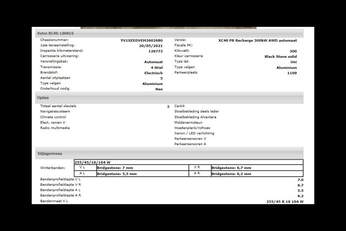Click the Bandenmaat V L value 255/45 R 19

[285, 202]
